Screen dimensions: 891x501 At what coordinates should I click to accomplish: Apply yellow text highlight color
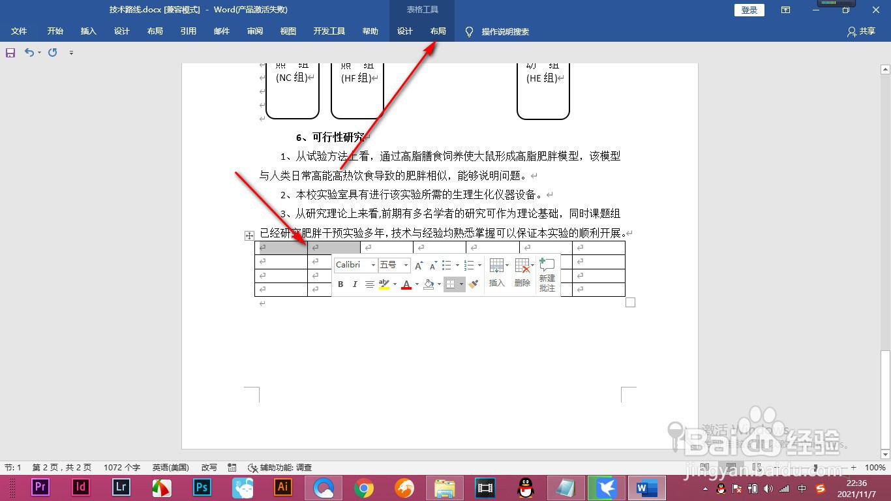pyautogui.click(x=384, y=284)
